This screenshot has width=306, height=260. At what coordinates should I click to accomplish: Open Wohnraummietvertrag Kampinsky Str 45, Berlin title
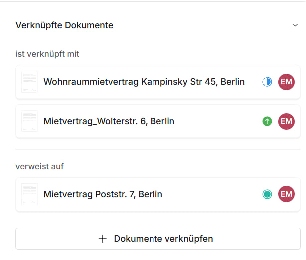point(144,82)
